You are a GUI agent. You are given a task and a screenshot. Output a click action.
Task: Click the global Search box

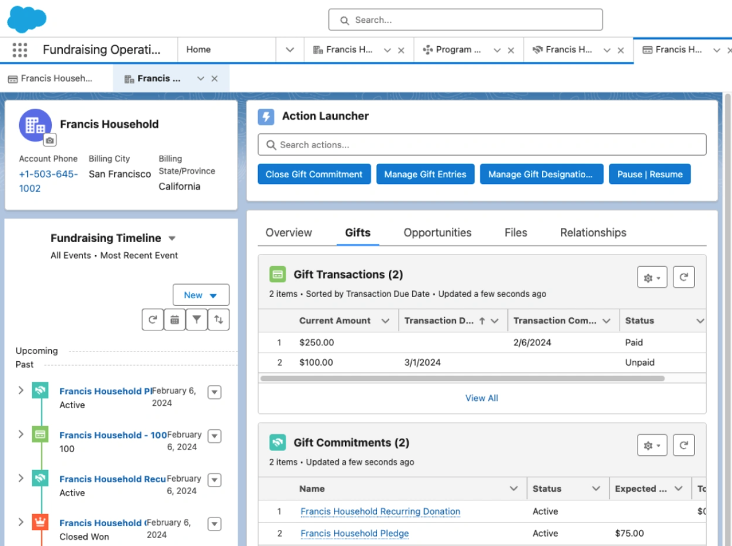[465, 20]
